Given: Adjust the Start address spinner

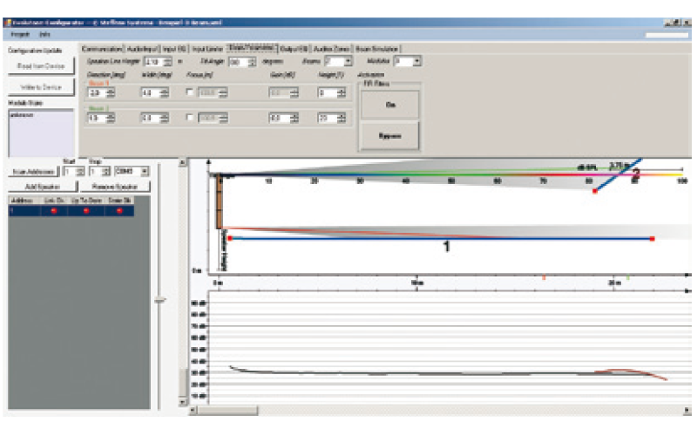Looking at the screenshot, I should (80, 171).
